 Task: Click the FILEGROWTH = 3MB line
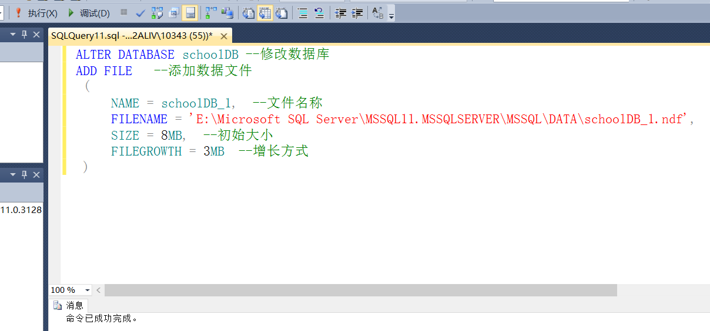[209, 151]
